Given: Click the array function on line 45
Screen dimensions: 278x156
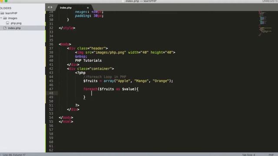Looking at the screenshot, I should coord(109,81).
